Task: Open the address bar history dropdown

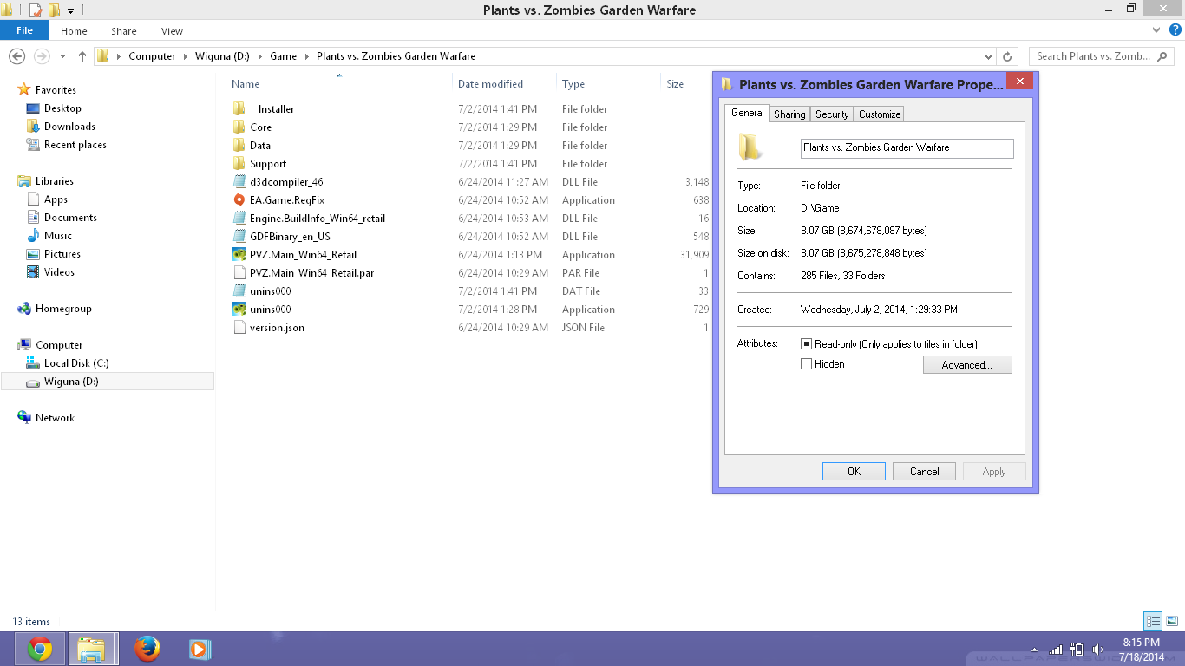Action: tap(986, 56)
